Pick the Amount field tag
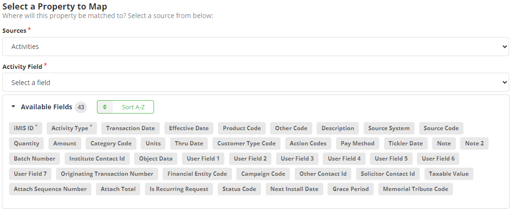The height and width of the screenshot is (210, 511). click(65, 143)
